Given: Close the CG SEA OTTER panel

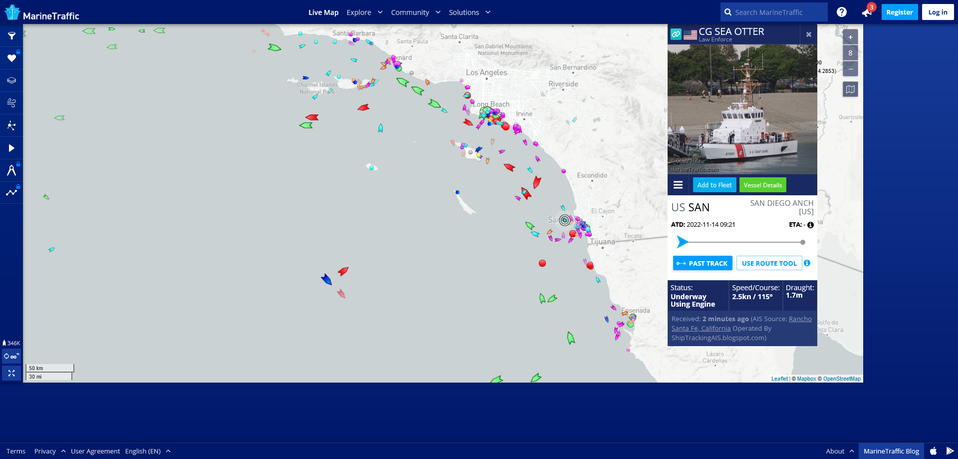Looking at the screenshot, I should coord(809,34).
